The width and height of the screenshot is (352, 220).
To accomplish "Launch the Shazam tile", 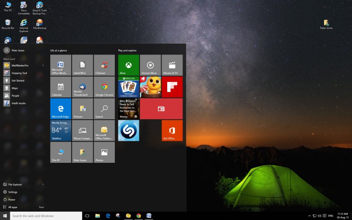I will [128, 130].
